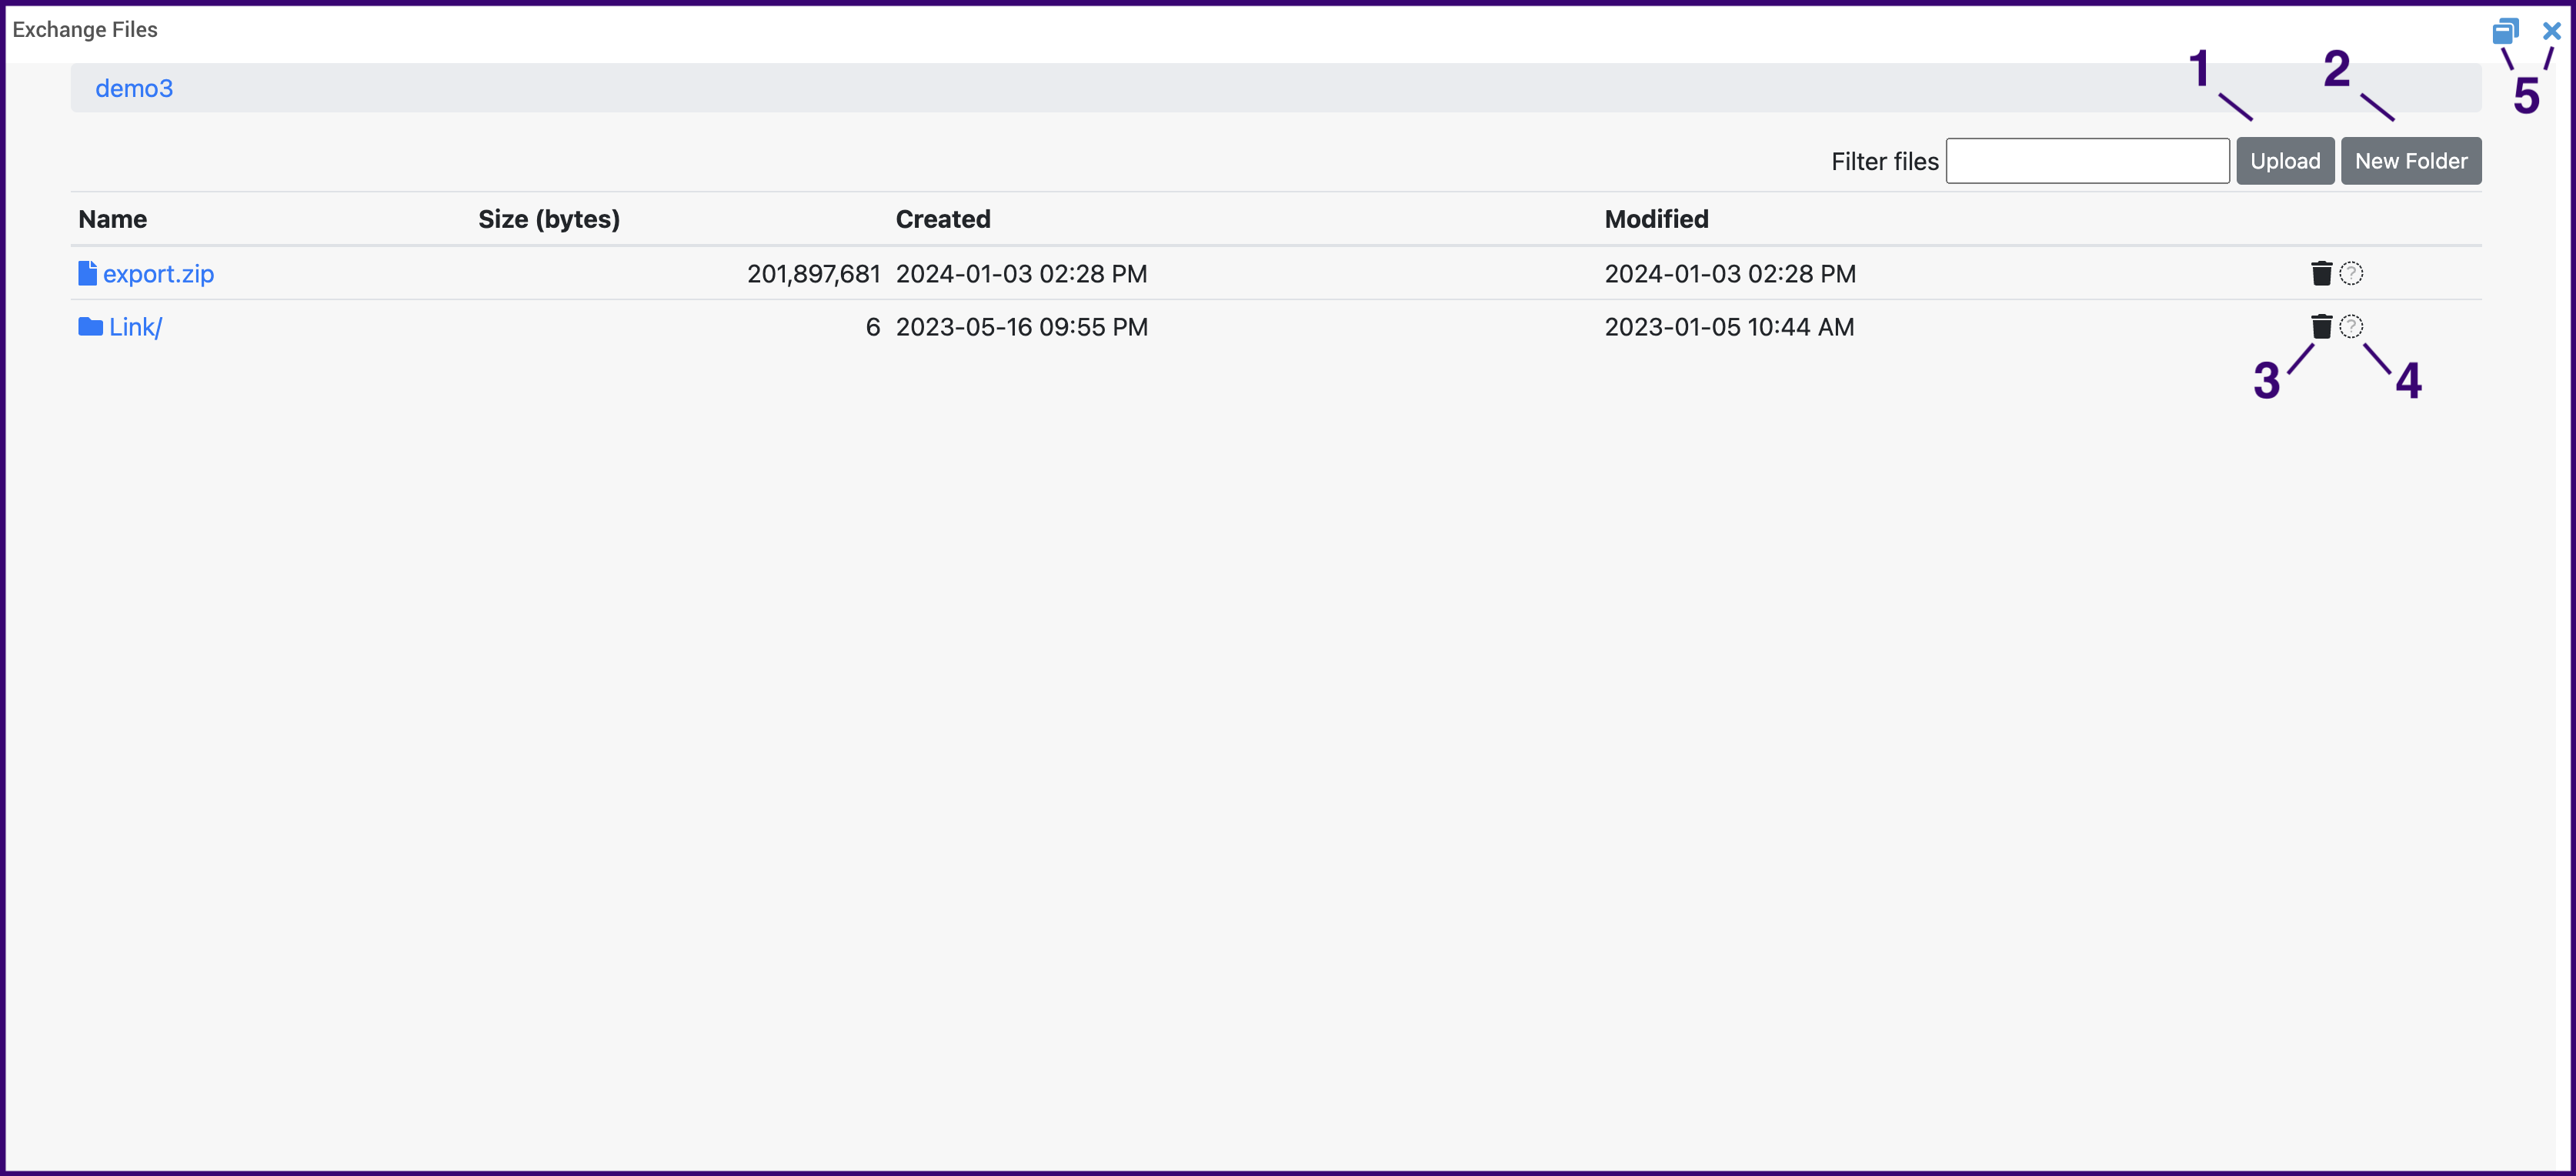
Task: Click the restore window icon in the title bar
Action: (x=2507, y=30)
